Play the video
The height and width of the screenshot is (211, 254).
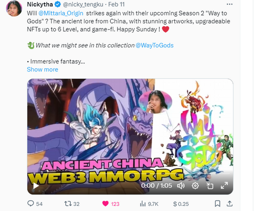tap(36, 186)
